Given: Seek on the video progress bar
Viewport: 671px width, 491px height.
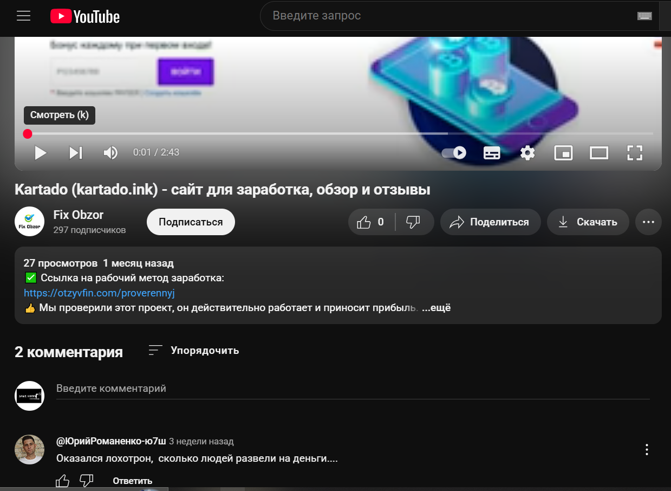Looking at the screenshot, I should coord(338,133).
